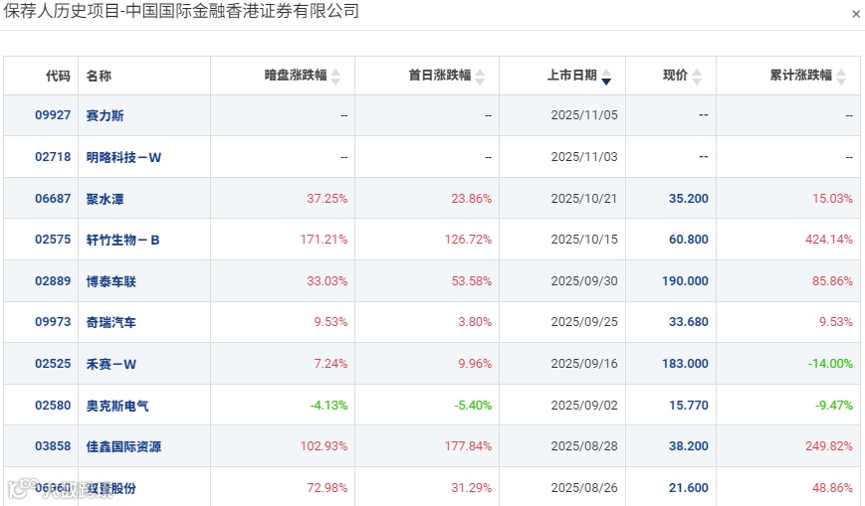The width and height of the screenshot is (865, 506).
Task: Select grey market gain 72.98%
Action: click(327, 488)
